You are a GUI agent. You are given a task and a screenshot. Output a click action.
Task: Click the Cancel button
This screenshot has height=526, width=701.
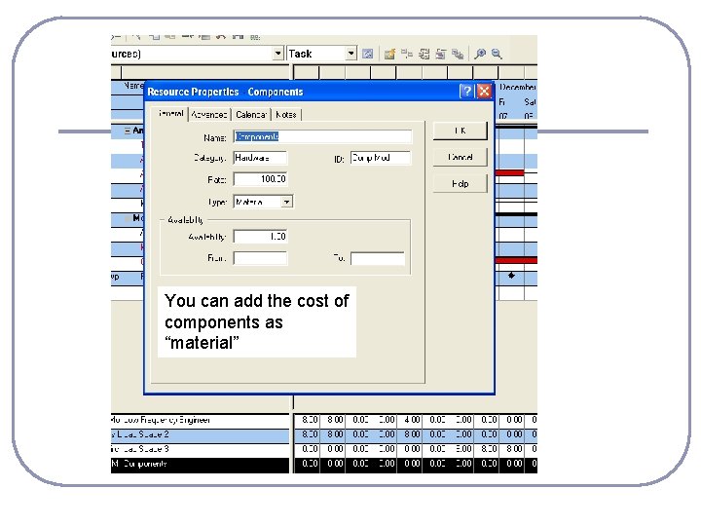(x=460, y=157)
